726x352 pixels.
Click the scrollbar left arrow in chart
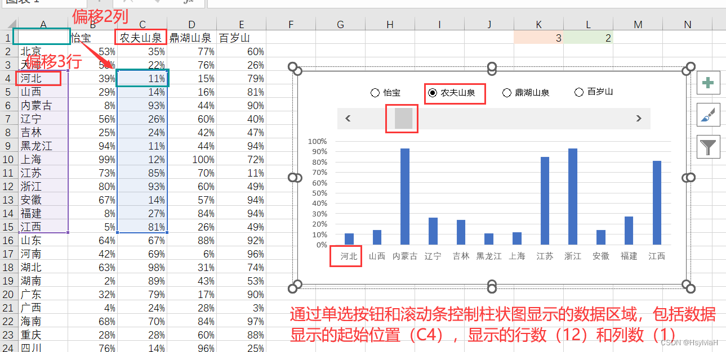pos(348,118)
